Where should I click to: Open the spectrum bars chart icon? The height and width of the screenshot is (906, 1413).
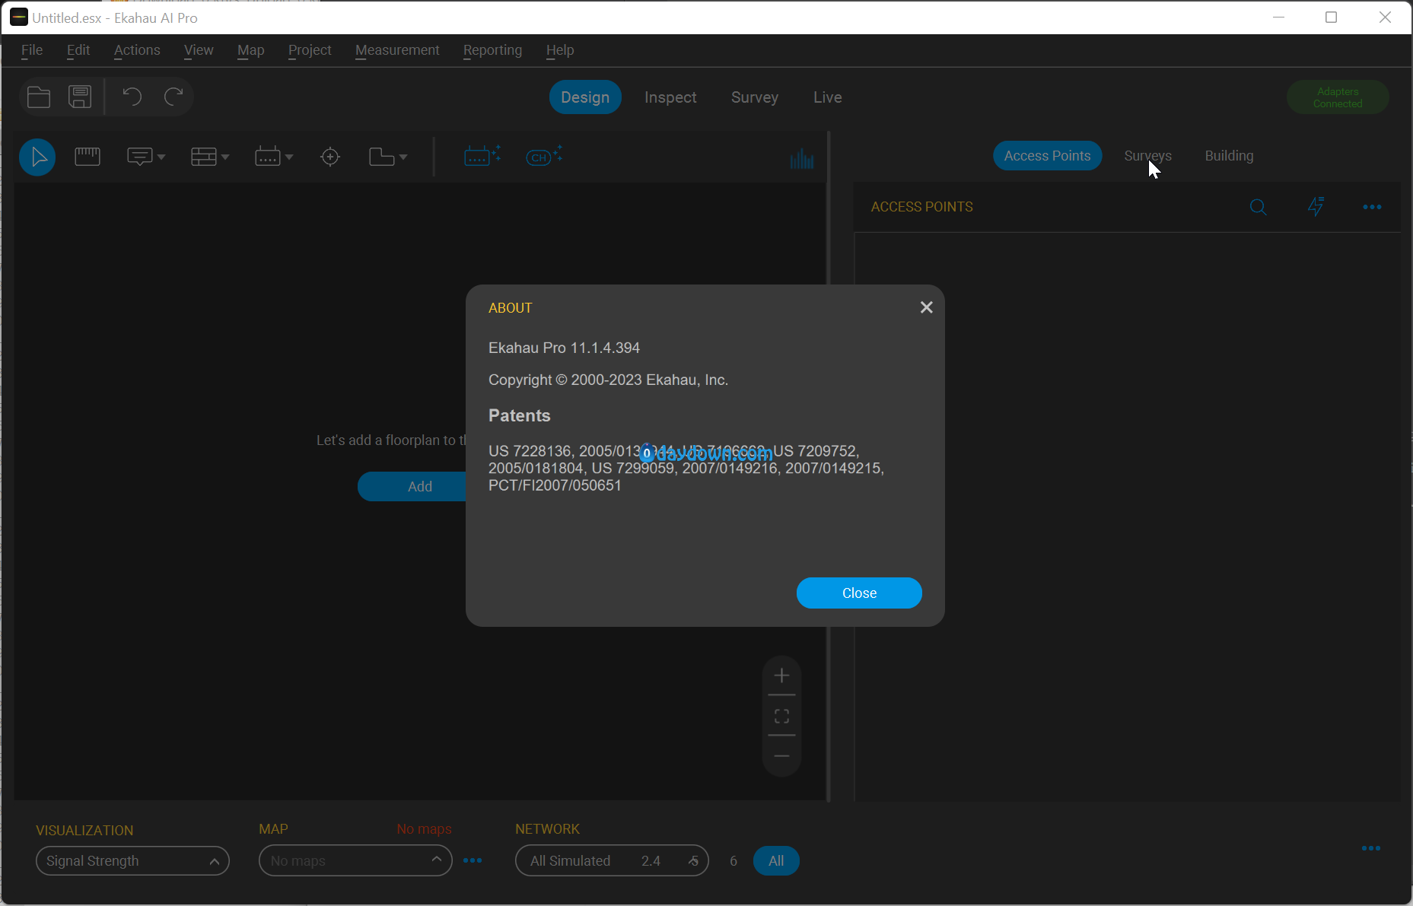[x=802, y=158]
